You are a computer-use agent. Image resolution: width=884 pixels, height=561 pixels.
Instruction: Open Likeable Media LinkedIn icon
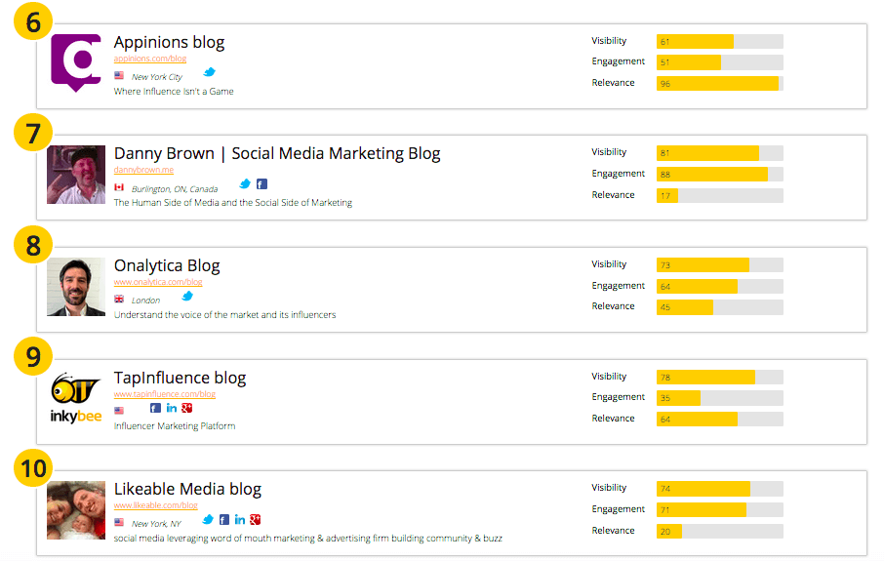coord(240,520)
